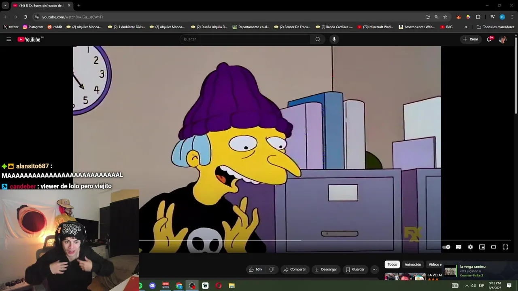The height and width of the screenshot is (291, 518).
Task: Click the YouTube search magnifier button
Action: point(318,39)
